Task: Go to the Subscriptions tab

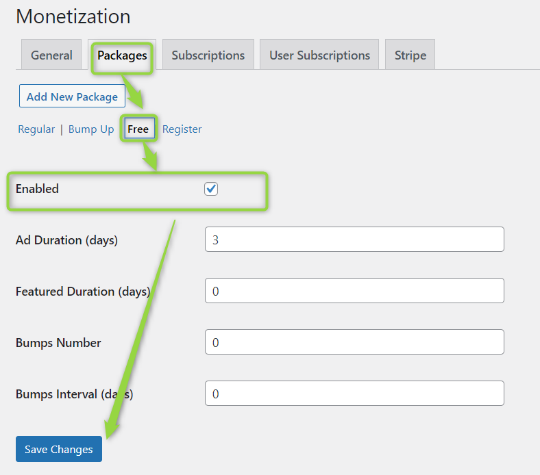Action: coord(208,55)
